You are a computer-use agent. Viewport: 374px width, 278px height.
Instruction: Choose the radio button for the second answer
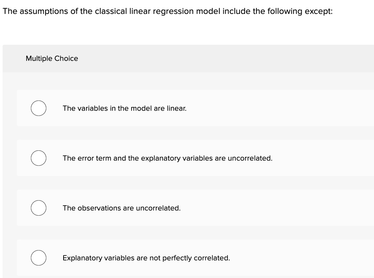39,158
